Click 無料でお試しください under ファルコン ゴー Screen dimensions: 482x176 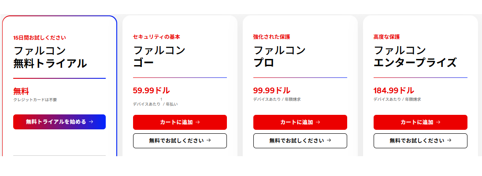[180, 141]
